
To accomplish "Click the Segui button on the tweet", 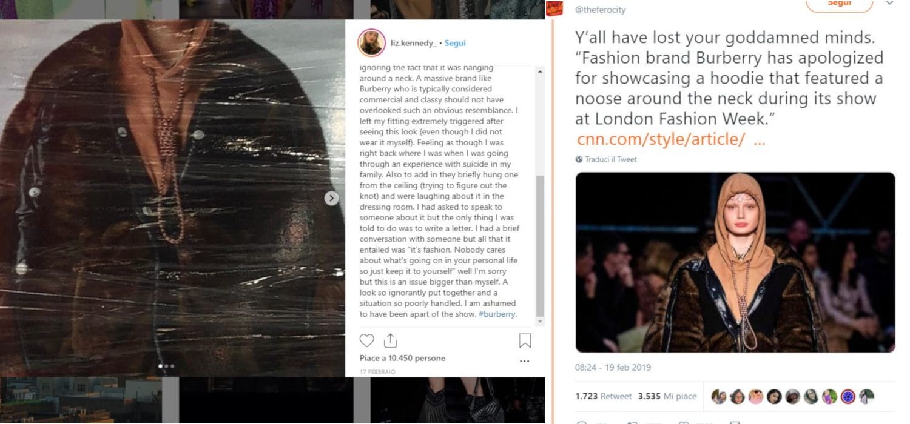I will coord(839,5).
